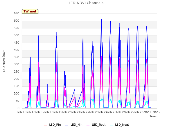Viewport: 173px width, 130px height.
Task: Click the TW_met label box
Action: 30,11
